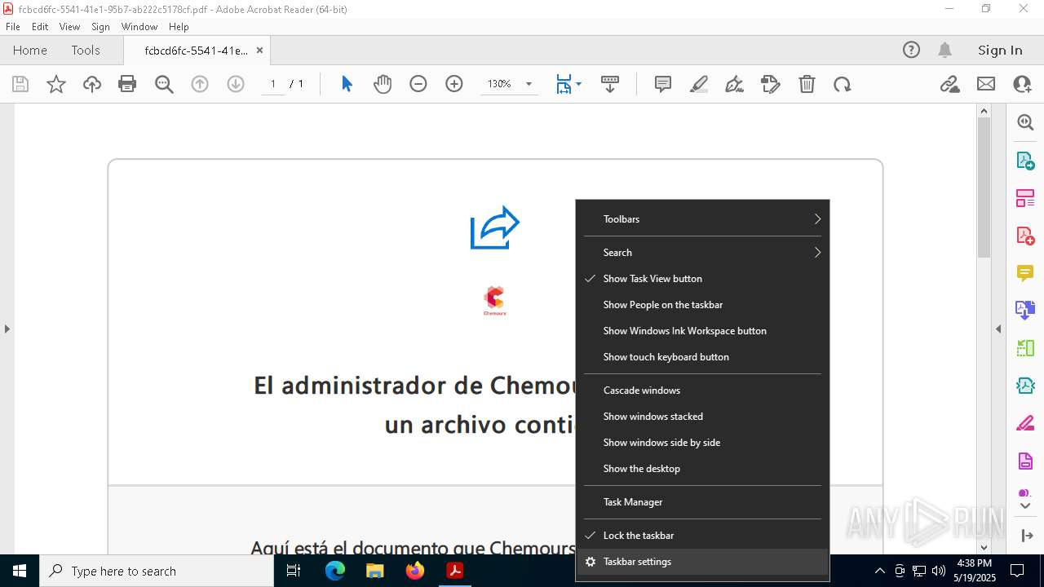The image size is (1044, 587).
Task: Zoom in with the plus icon
Action: (x=454, y=84)
